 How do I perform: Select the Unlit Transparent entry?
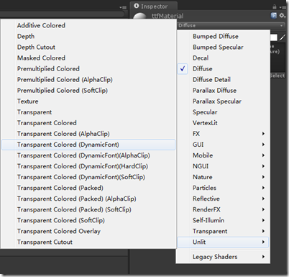(88, 112)
